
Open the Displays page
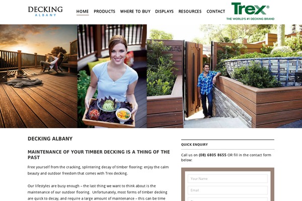[164, 12]
